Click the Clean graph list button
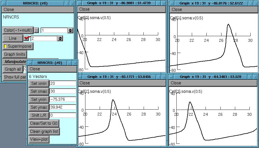259x148 pixels. (45, 131)
